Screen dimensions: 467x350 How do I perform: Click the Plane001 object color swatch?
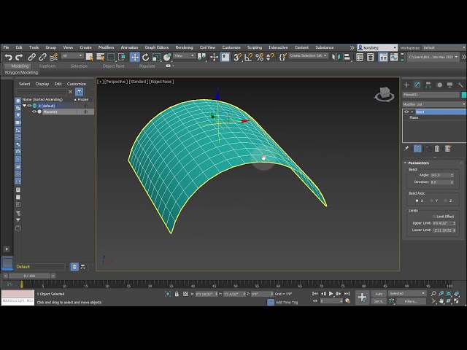coord(463,95)
